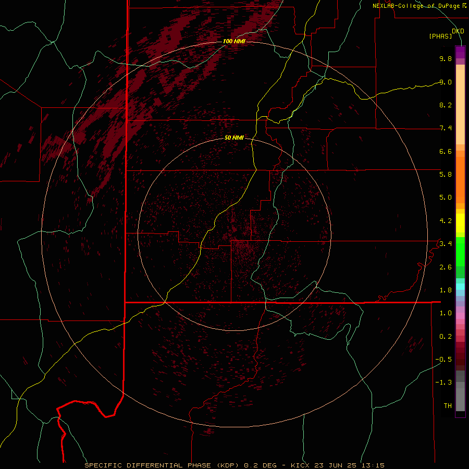Click the 5.8 value on the color scale
The height and width of the screenshot is (469, 469).
click(x=446, y=174)
